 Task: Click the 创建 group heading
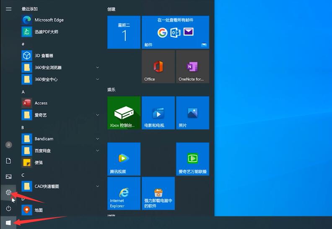point(112,9)
